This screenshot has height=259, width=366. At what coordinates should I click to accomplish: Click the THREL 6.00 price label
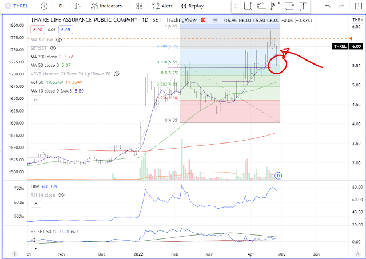tap(348, 46)
